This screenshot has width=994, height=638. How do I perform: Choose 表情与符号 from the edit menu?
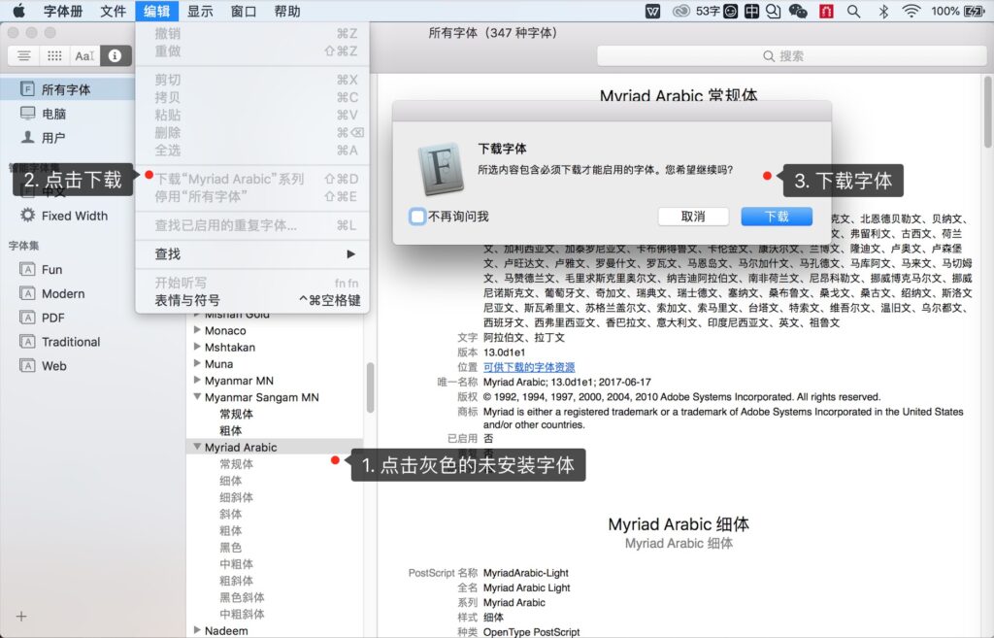point(188,300)
